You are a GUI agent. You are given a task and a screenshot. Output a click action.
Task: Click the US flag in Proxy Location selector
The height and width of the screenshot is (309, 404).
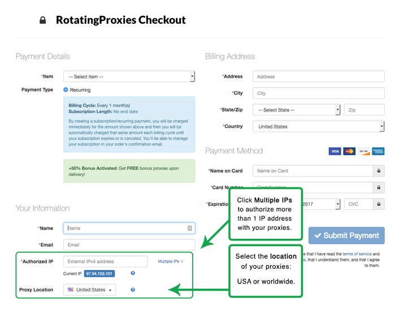tap(70, 290)
